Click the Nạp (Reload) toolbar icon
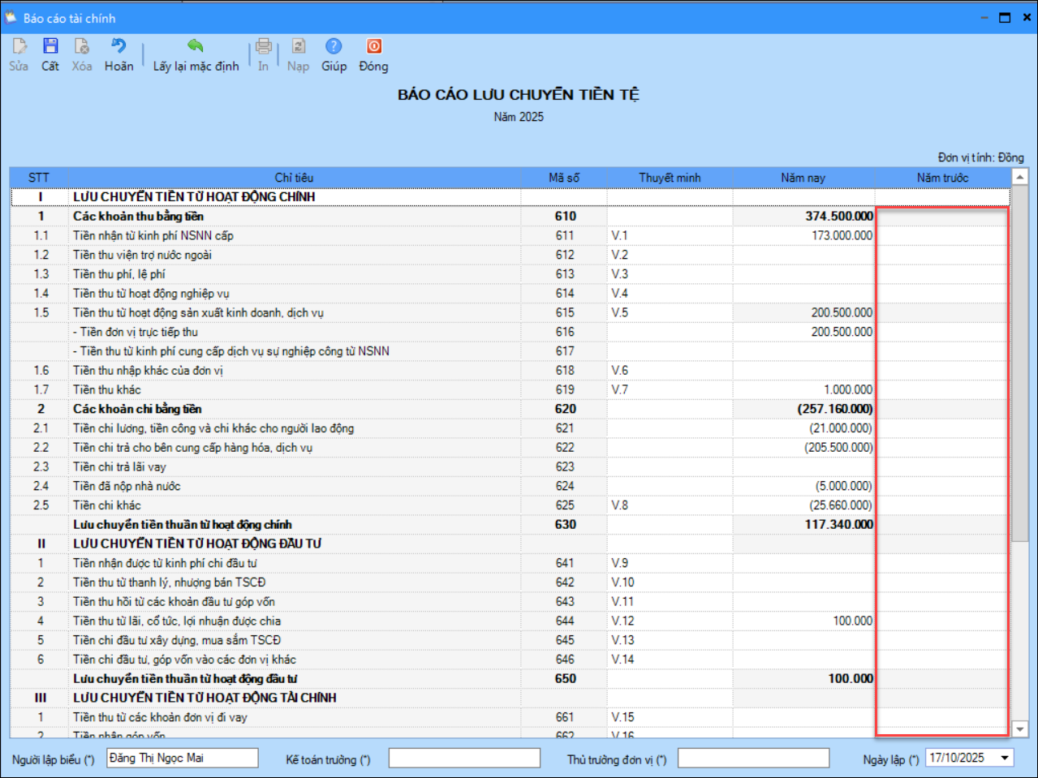1038x778 pixels. 298,47
